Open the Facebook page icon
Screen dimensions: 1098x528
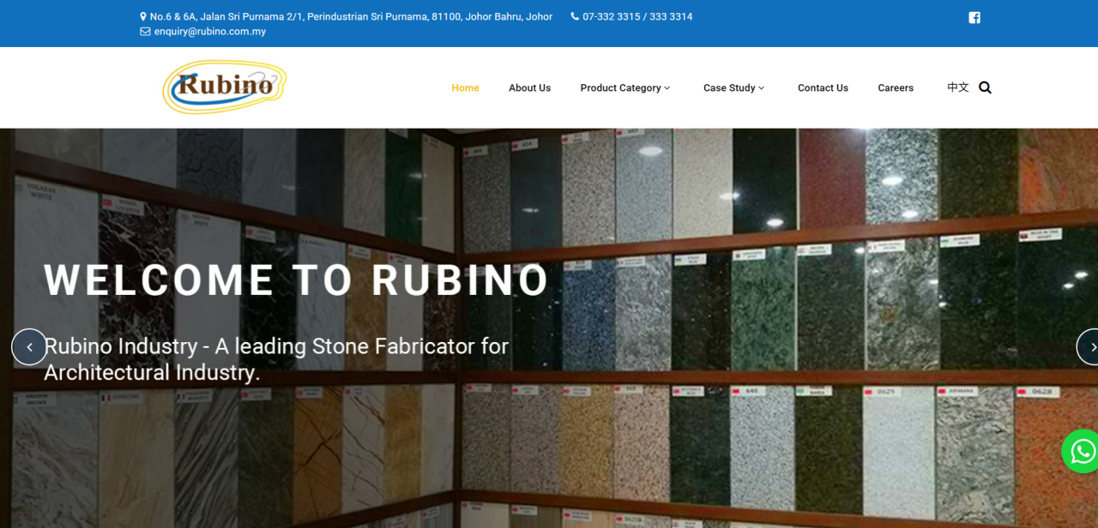(x=974, y=17)
